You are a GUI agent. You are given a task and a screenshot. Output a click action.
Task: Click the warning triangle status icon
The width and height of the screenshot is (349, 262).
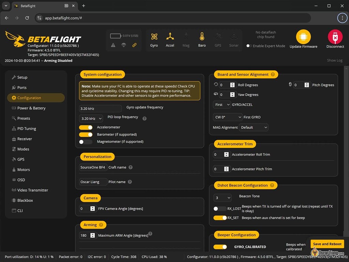[x=113, y=45]
